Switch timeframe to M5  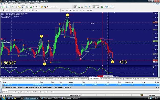pyautogui.click(x=67, y=10)
